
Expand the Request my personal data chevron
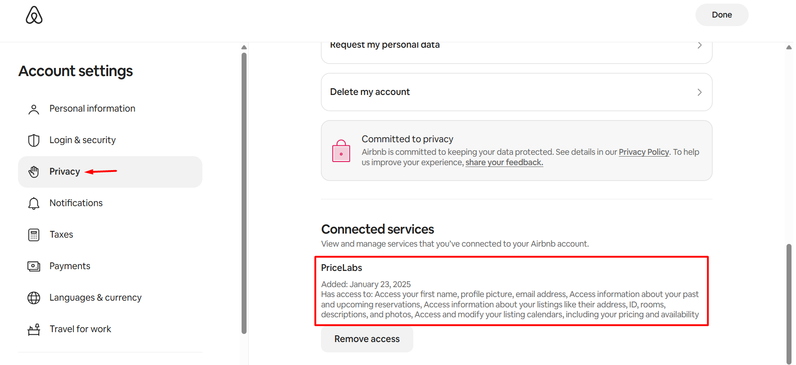(x=700, y=45)
